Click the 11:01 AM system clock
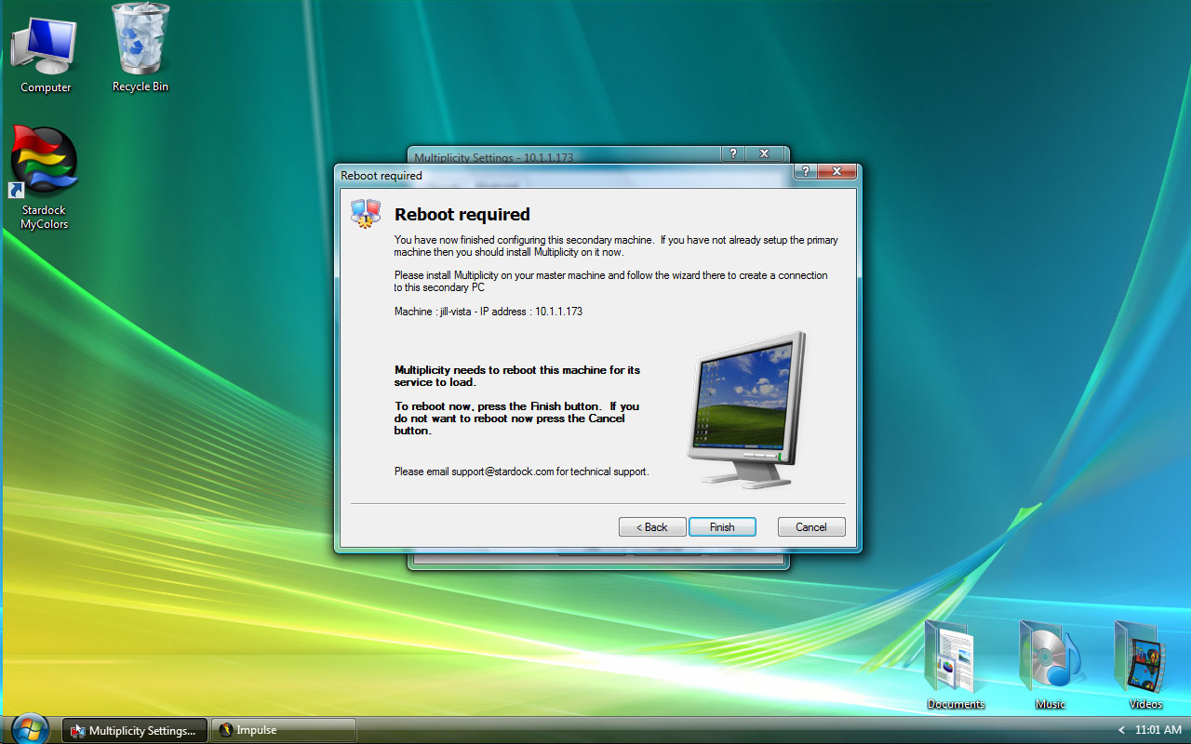1191x744 pixels. 1158,730
